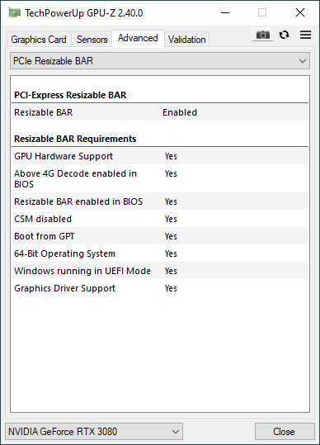Click the Close button
This screenshot has width=320, height=445.
click(285, 432)
